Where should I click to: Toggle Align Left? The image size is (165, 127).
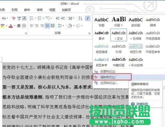[32, 26]
